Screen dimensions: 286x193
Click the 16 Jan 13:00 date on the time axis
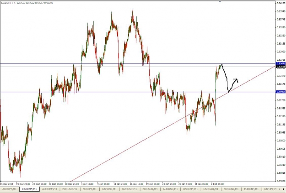pyautogui.click(x=136, y=184)
